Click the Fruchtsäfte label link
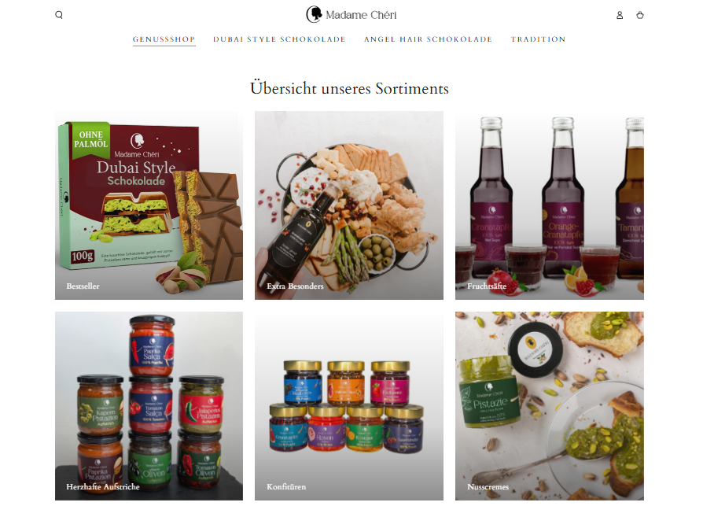The image size is (703, 506). tap(487, 286)
